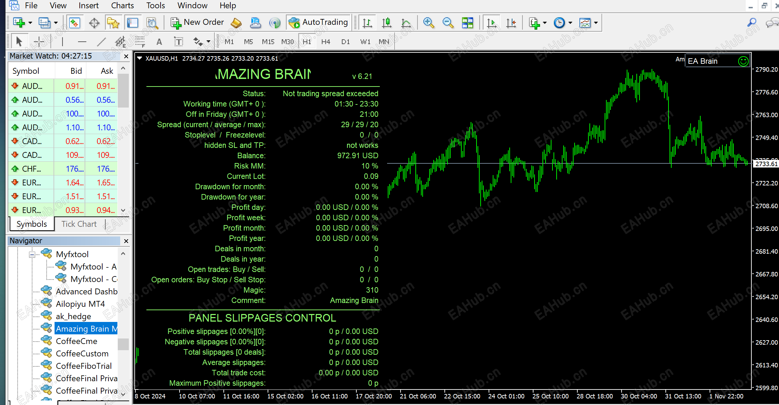Enable chart auto scroll icon

pos(492,23)
